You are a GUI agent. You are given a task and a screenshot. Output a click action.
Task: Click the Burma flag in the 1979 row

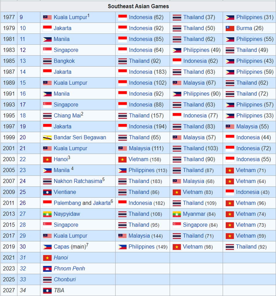(230, 28)
